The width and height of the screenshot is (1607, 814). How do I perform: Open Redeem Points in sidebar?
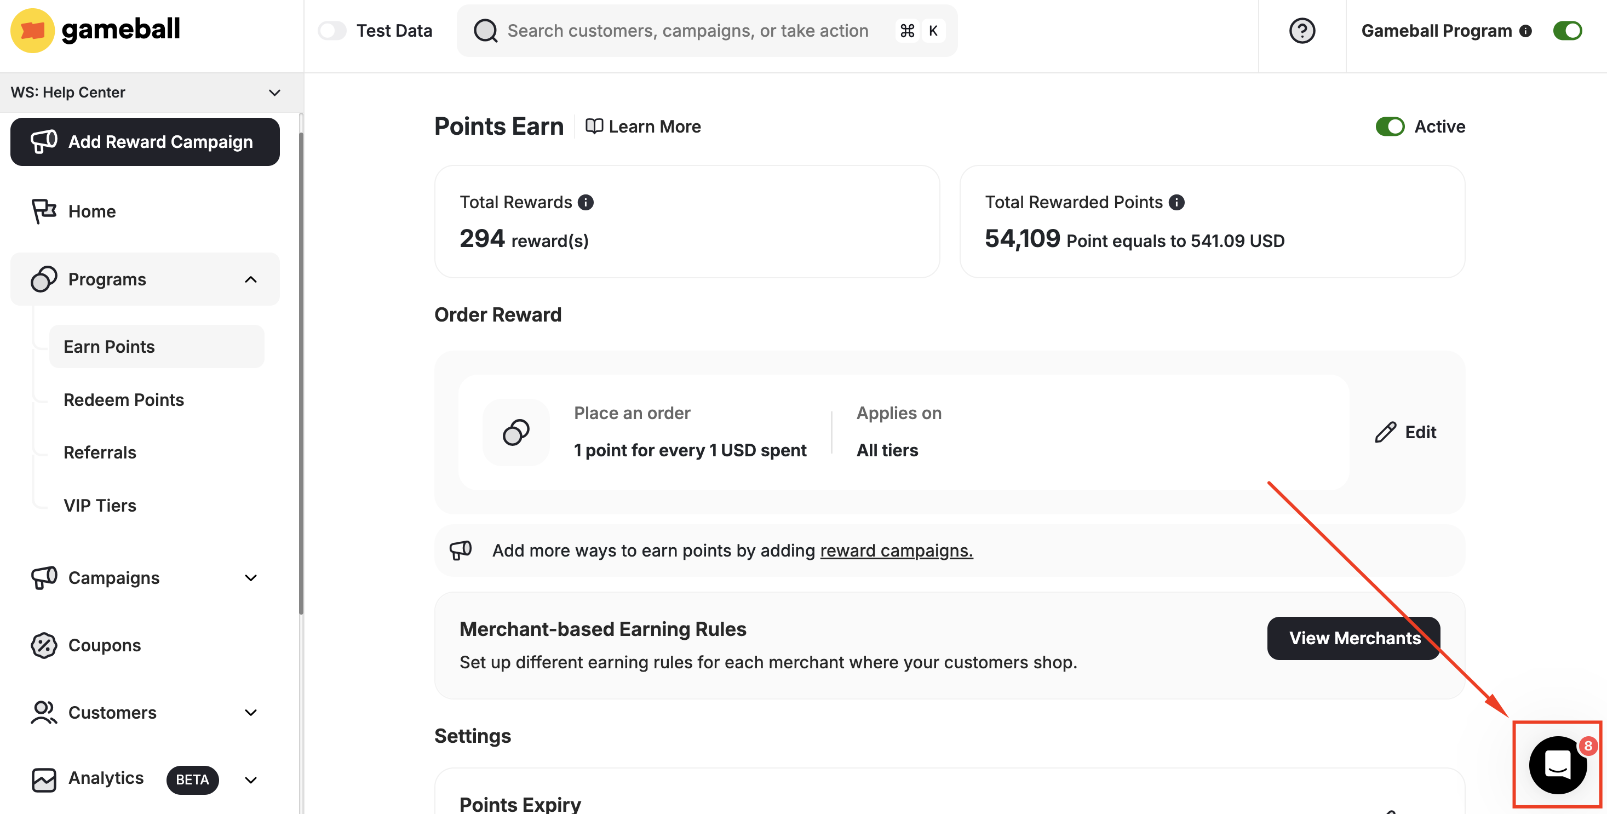pyautogui.click(x=124, y=399)
